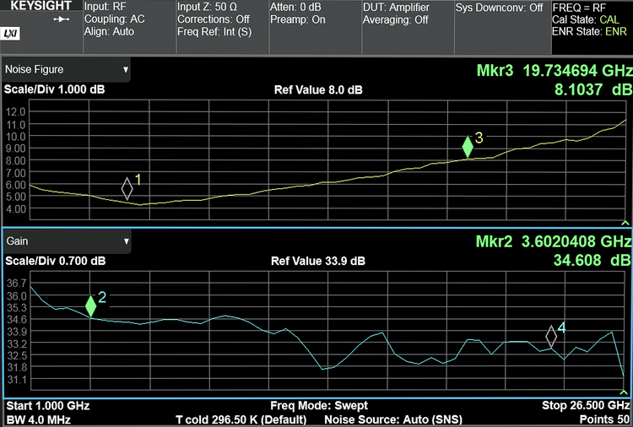This screenshot has height=427, width=633.
Task: Click the Stop 26.500 GHz frequency field
Action: click(x=585, y=406)
